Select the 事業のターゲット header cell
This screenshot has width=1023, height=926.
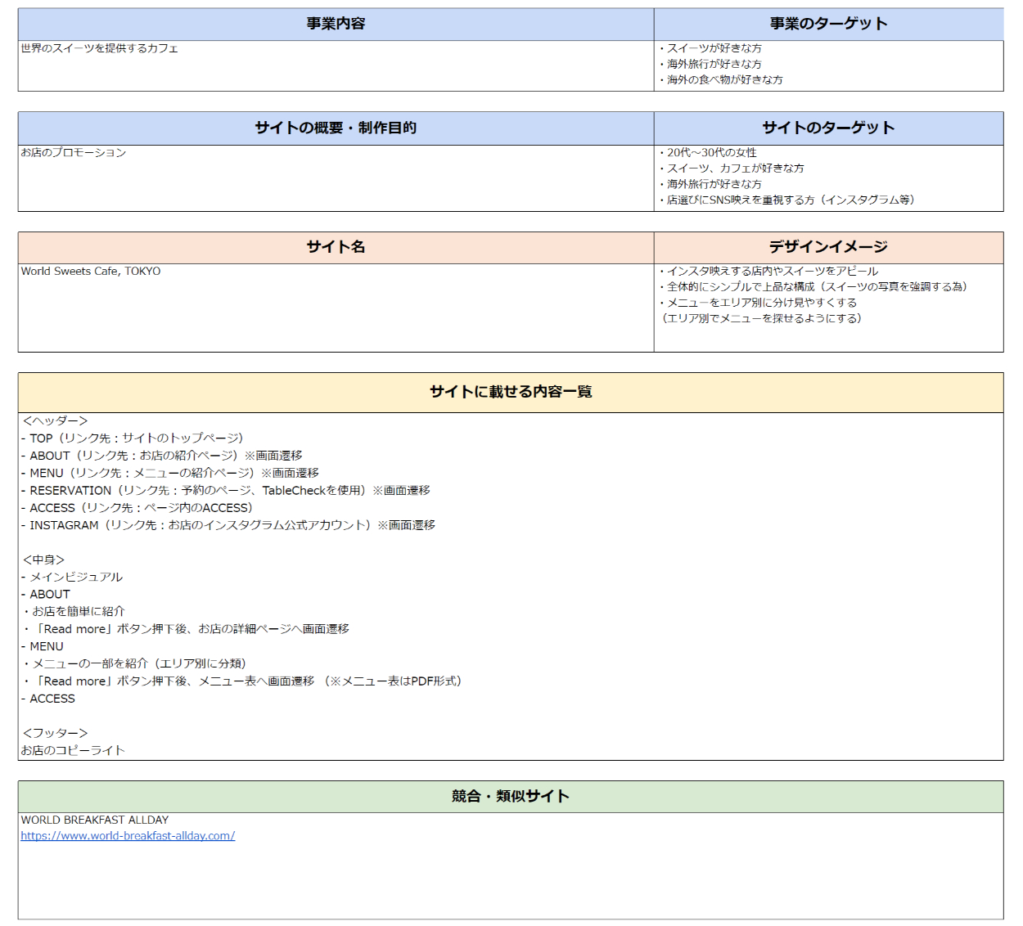point(828,25)
